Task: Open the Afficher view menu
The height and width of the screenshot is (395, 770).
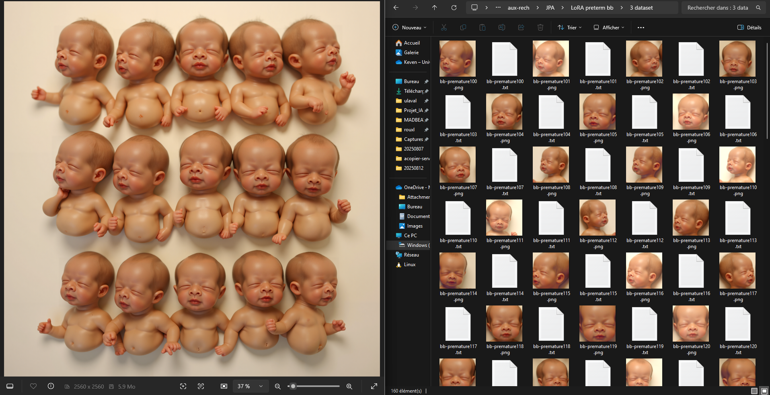Action: (x=609, y=28)
